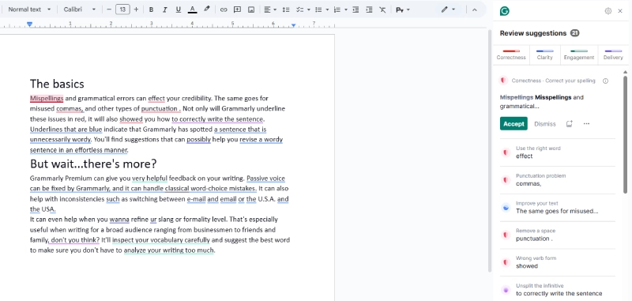
Task: Insert a link from the toolbar
Action: point(224,9)
